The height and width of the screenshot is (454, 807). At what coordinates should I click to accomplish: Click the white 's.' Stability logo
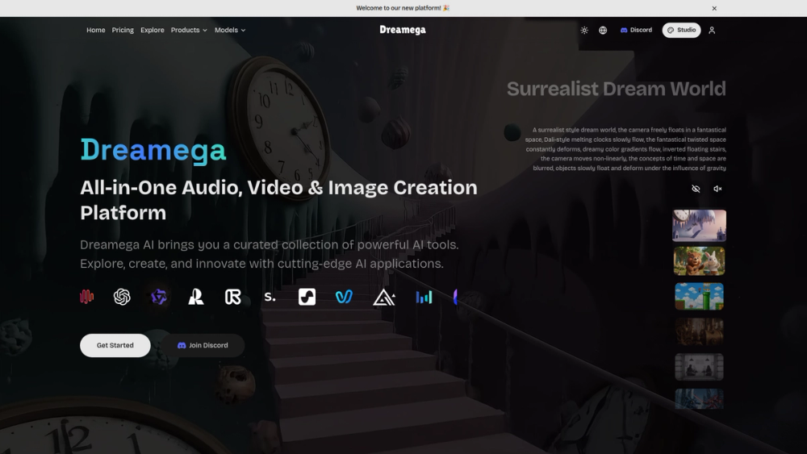tap(270, 297)
